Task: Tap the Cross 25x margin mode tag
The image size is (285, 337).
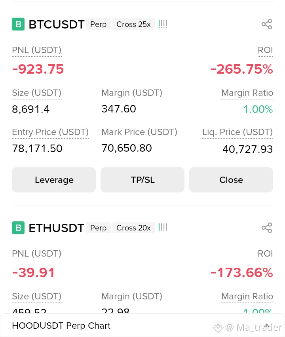Action: click(x=133, y=24)
